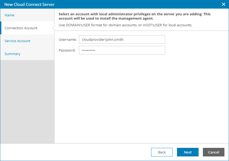Open the Service Account step
Screen dimensions: 229x161
click(18, 41)
